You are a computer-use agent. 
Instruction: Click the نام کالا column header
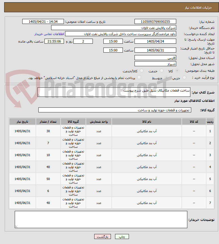[x=147, y=122]
